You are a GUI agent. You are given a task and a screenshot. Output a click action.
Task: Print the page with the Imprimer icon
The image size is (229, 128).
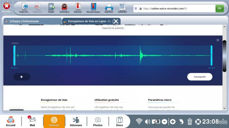pos(109,8)
